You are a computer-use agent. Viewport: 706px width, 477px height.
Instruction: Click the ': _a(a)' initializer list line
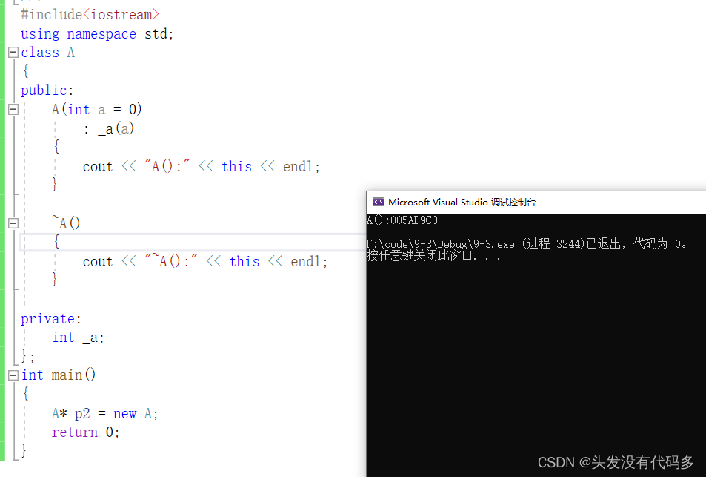(x=109, y=129)
